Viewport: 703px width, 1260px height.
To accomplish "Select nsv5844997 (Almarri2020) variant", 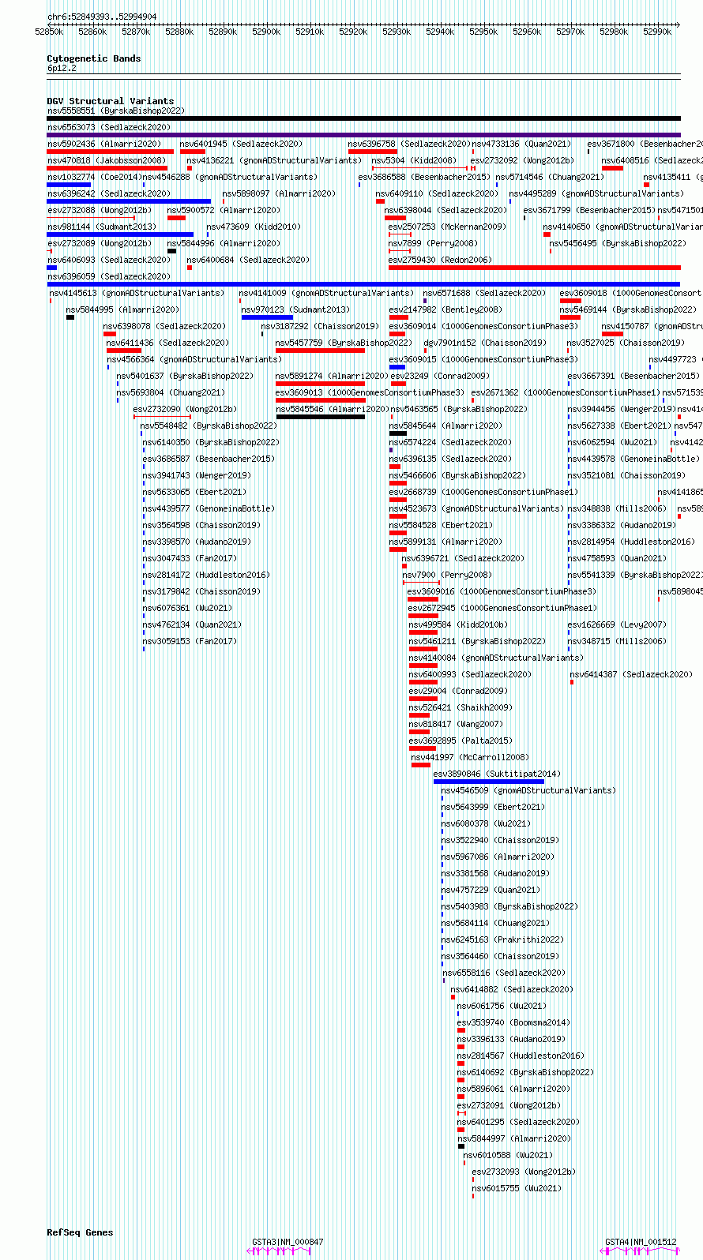I will 513,1139.
